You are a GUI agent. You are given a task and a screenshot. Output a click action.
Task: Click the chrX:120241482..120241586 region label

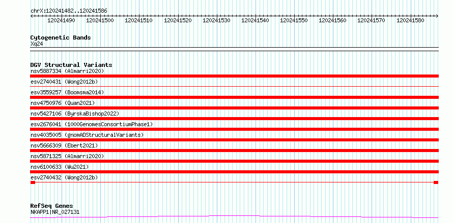(x=69, y=11)
